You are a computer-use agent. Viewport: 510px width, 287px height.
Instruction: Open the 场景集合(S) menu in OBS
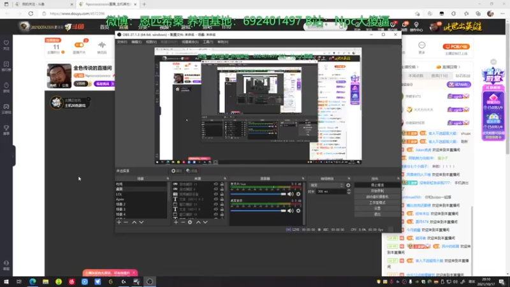[190, 42]
